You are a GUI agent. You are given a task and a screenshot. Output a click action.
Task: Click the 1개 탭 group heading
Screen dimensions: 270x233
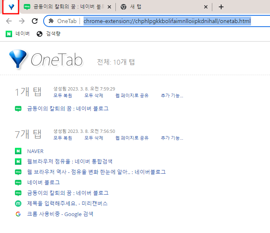pos(28,92)
